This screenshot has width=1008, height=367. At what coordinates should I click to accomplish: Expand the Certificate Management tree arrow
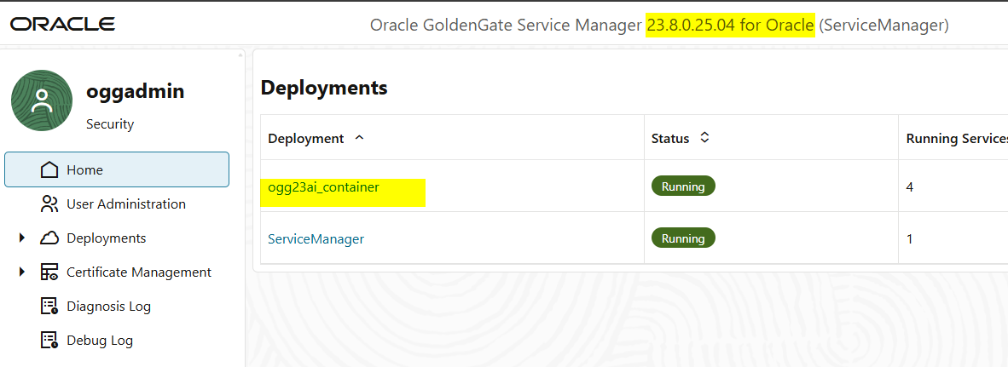point(22,272)
